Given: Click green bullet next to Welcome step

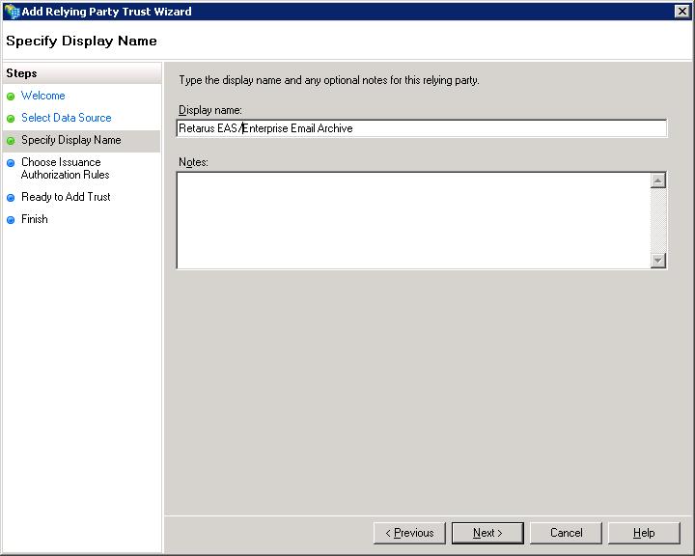Looking at the screenshot, I should pyautogui.click(x=11, y=97).
